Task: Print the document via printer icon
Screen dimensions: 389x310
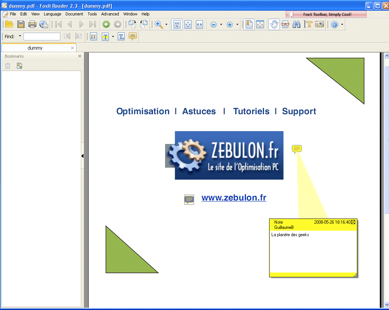Action: [32, 24]
